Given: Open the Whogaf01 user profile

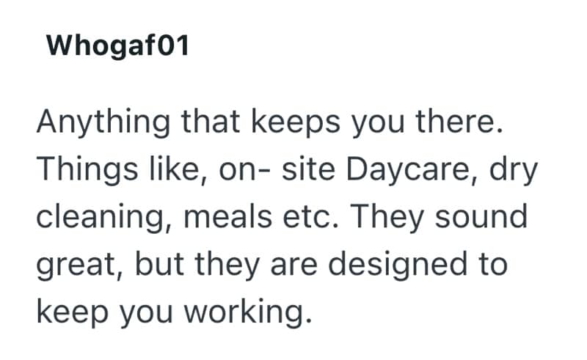Looking at the screenshot, I should pyautogui.click(x=117, y=46).
